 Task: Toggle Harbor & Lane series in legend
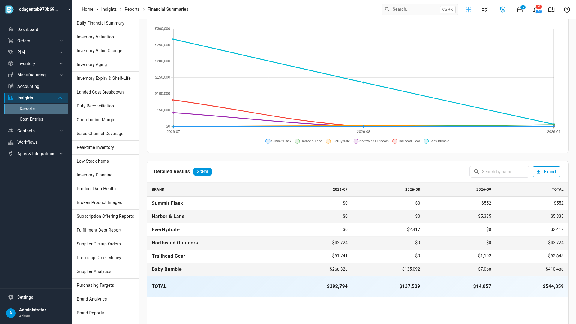point(308,141)
